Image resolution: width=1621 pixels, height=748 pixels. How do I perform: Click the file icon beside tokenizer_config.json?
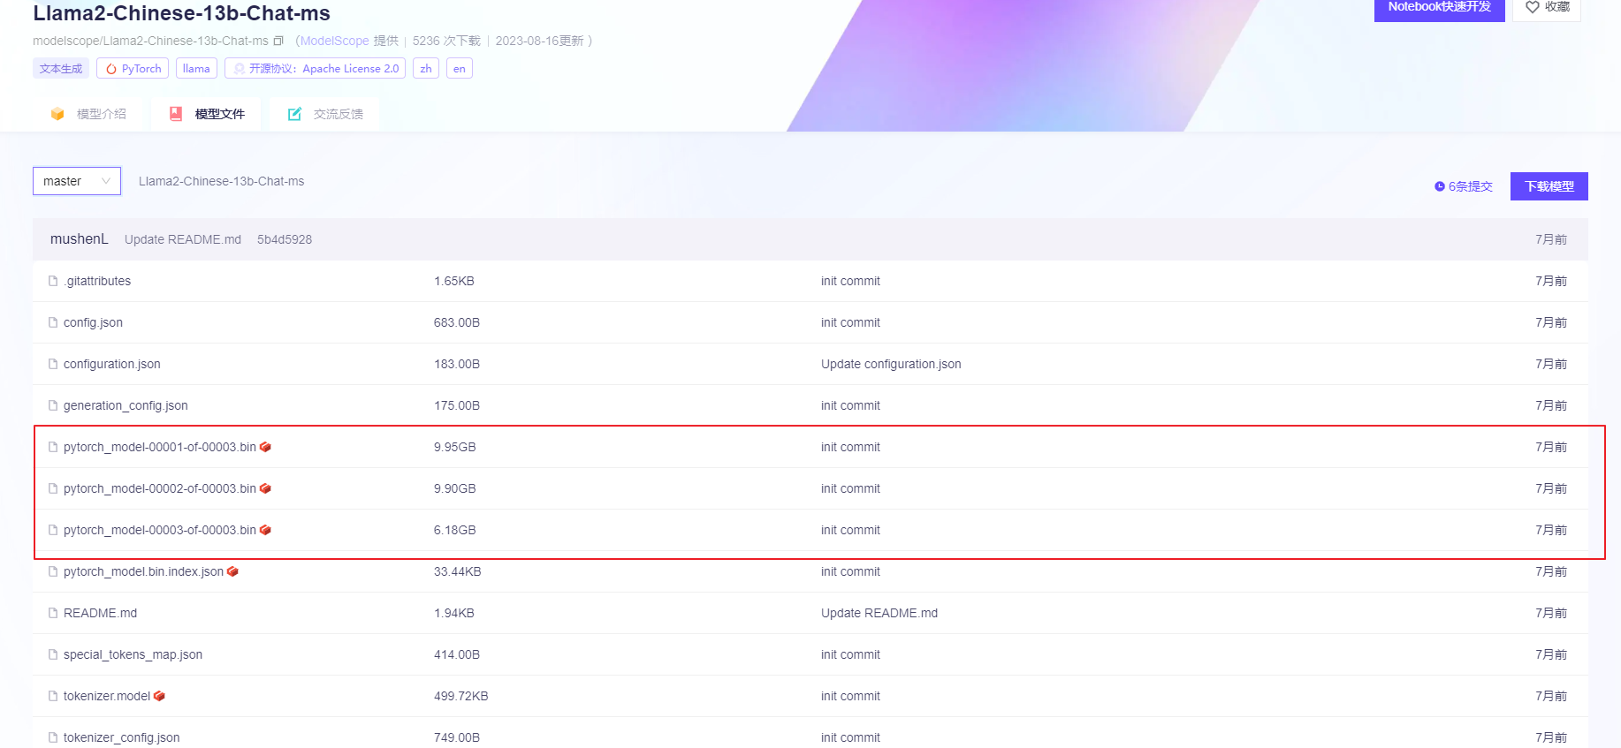coord(53,737)
